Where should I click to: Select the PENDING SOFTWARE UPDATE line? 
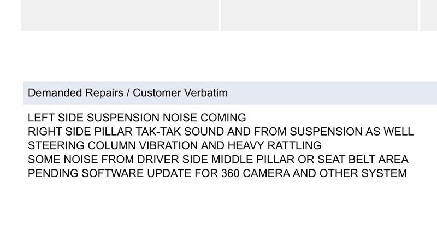click(217, 173)
